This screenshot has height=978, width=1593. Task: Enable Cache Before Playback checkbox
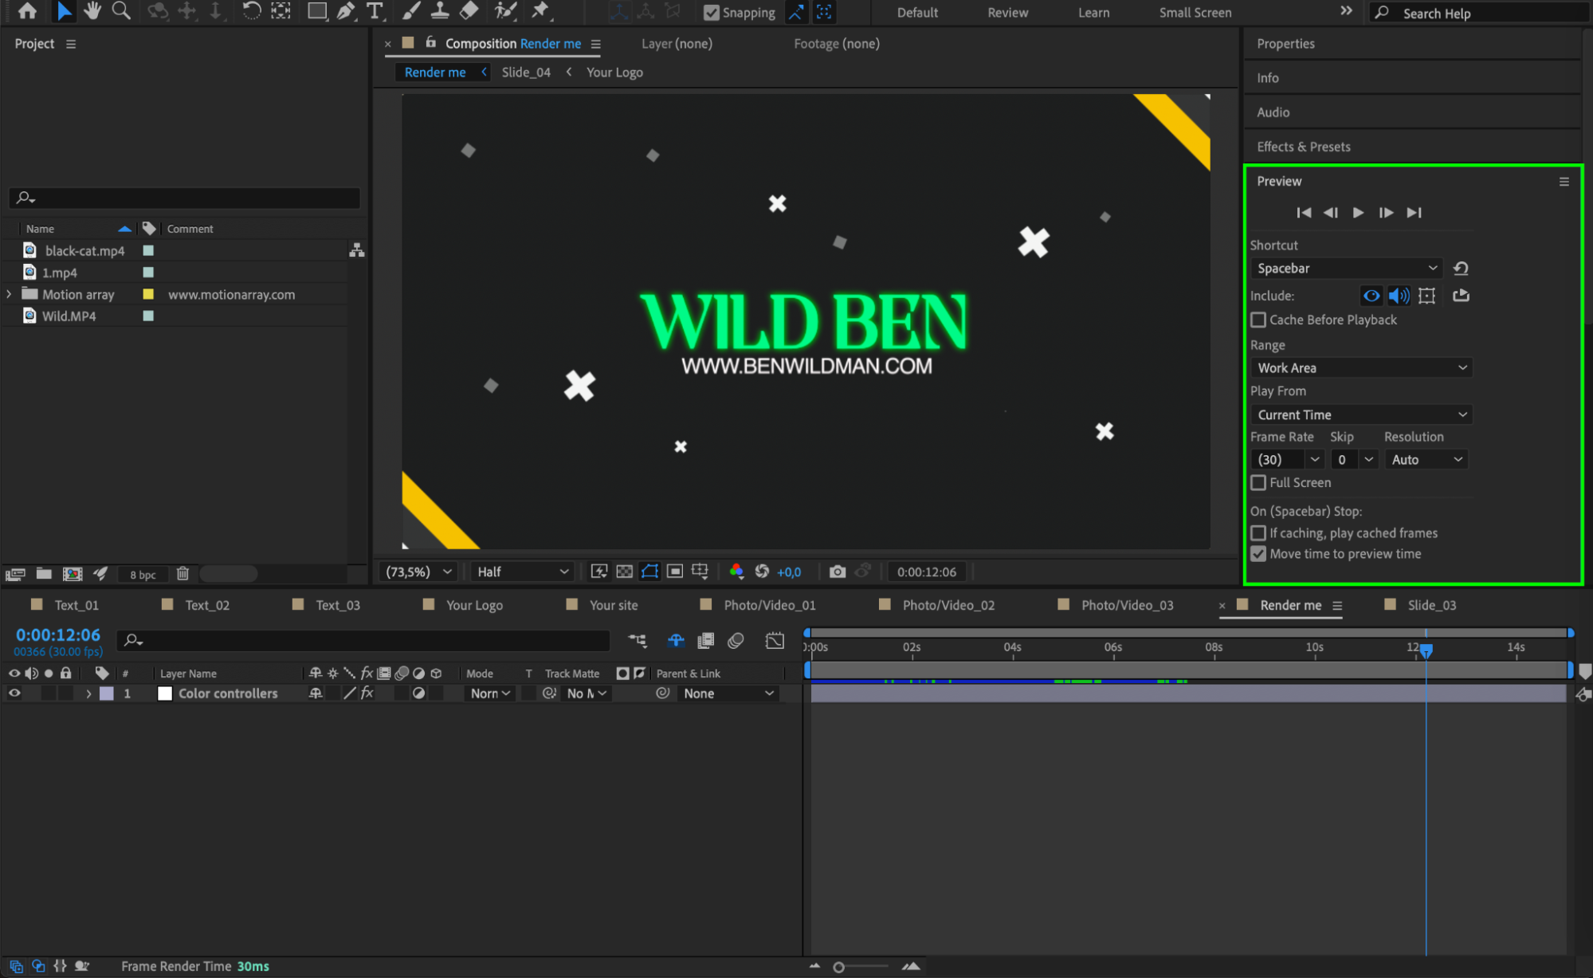coord(1258,320)
